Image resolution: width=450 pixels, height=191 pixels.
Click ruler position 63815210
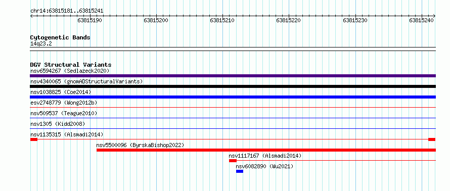pos(222,20)
